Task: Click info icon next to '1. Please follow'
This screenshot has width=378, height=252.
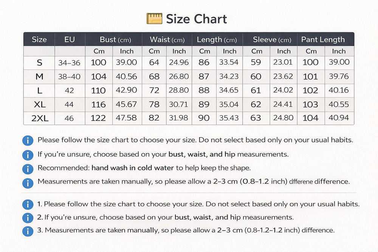Action: click(28, 204)
